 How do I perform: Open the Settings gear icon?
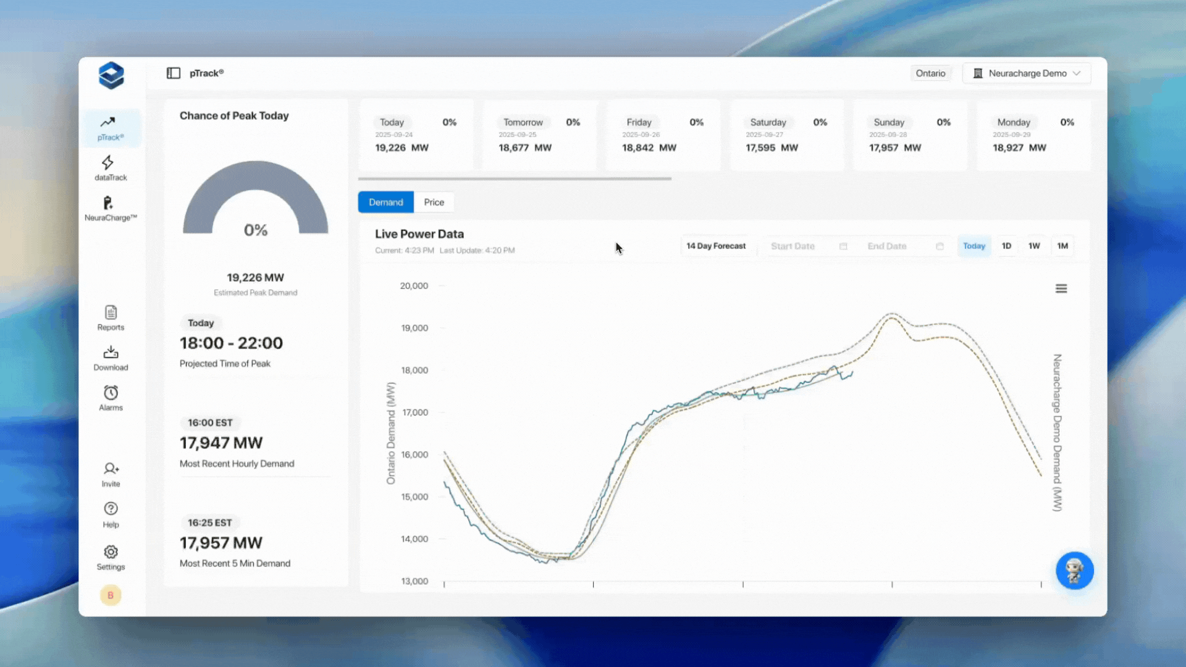[111, 552]
